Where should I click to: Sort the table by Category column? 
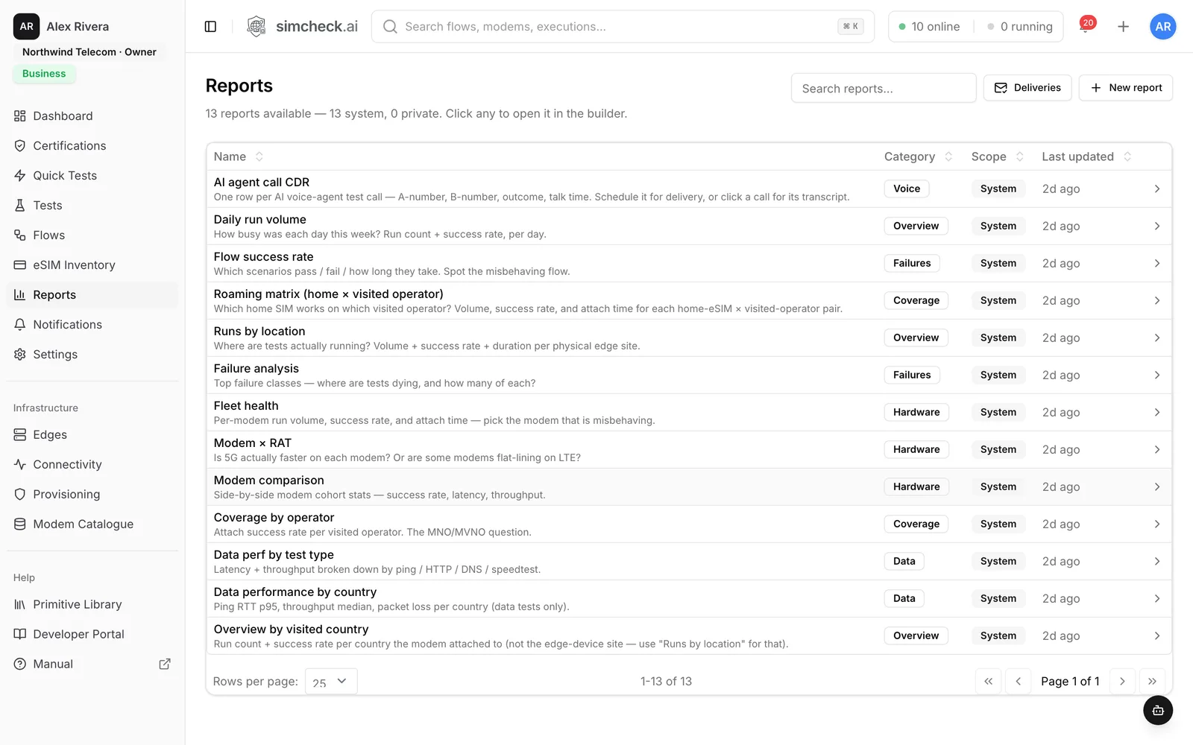[919, 156]
